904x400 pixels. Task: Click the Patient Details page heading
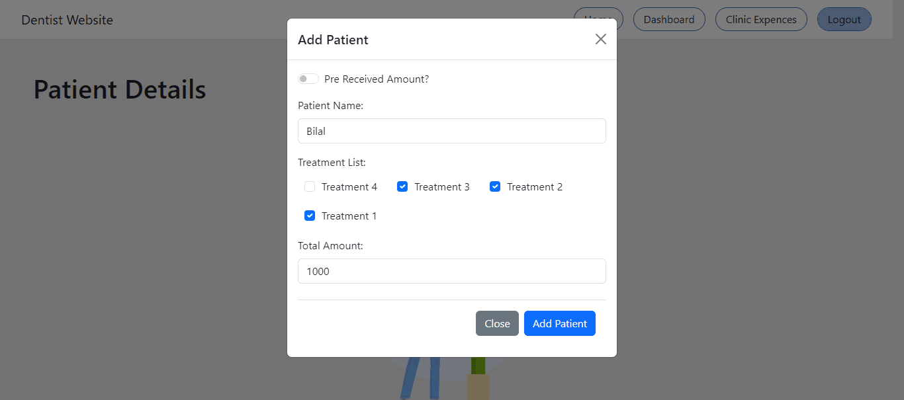120,89
